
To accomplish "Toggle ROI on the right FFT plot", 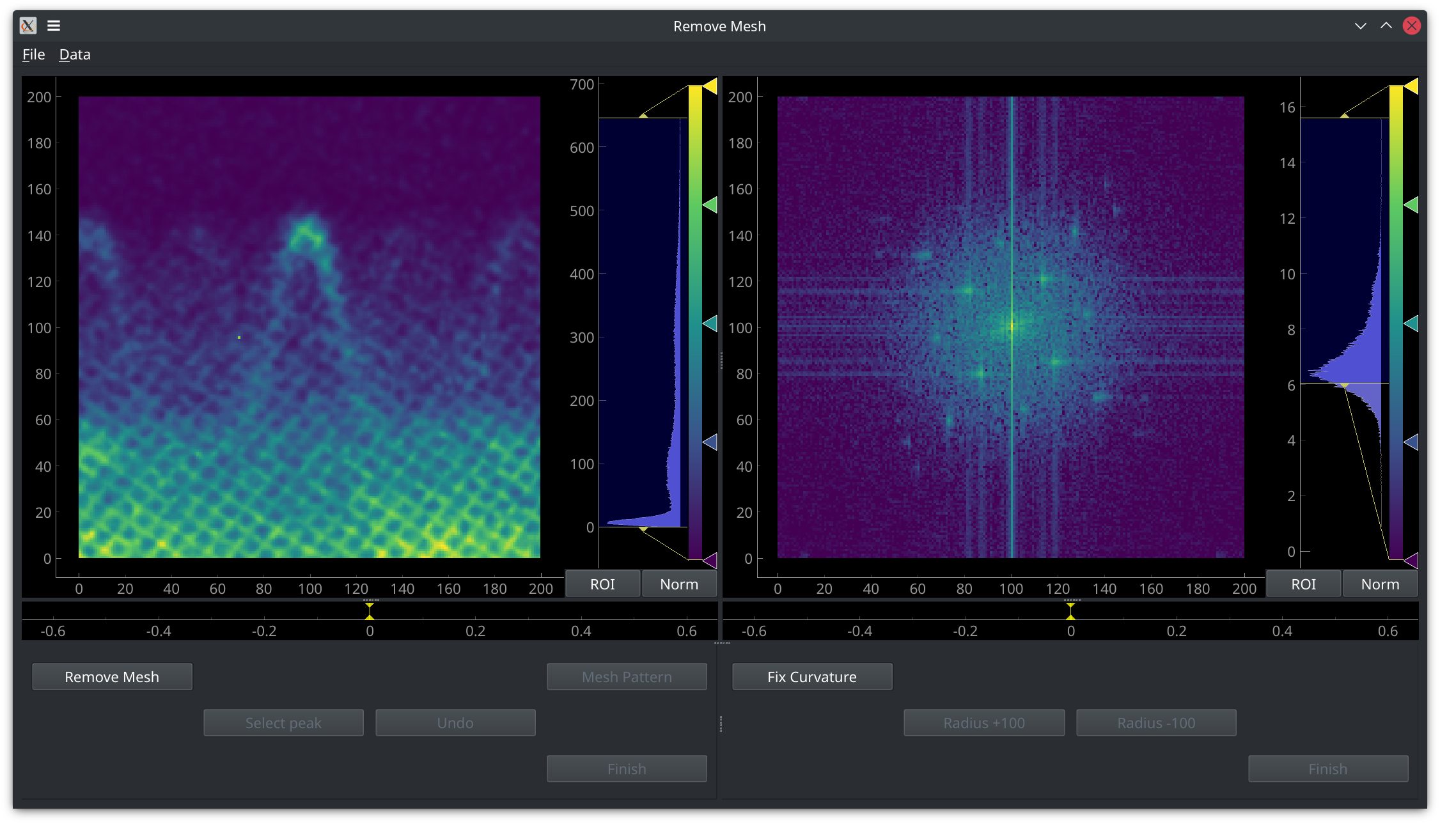I will (1303, 584).
